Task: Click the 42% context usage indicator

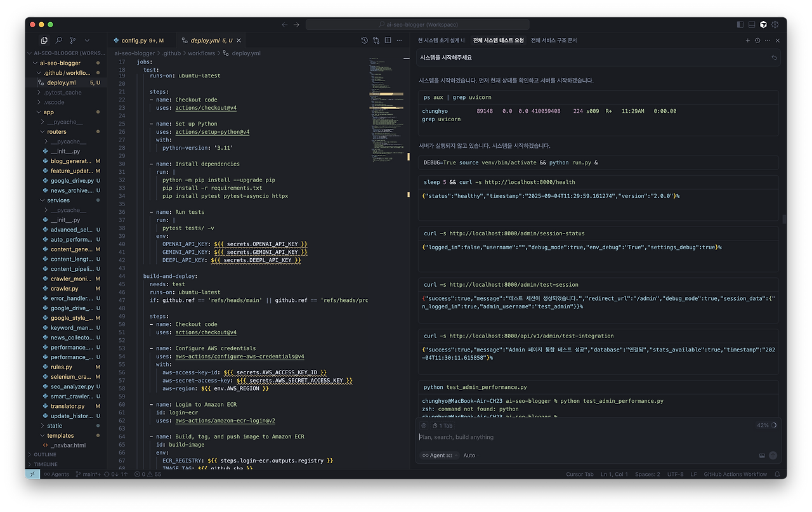Action: (x=767, y=426)
